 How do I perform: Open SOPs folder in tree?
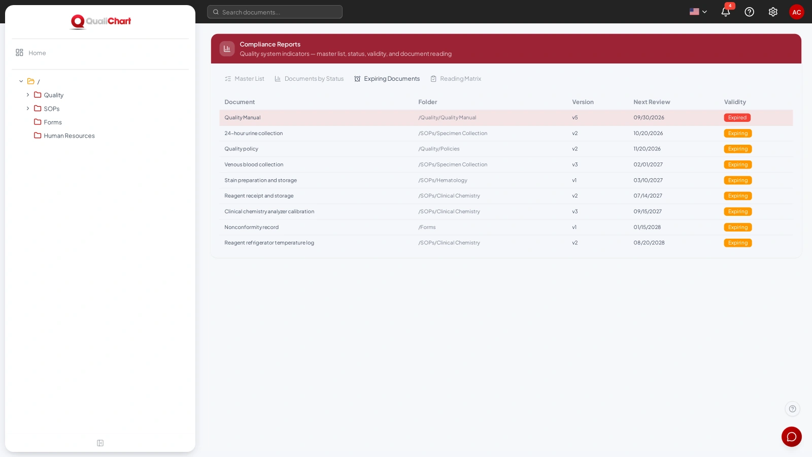pos(51,109)
